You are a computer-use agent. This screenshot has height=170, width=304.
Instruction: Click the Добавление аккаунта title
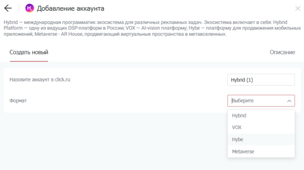click(71, 8)
